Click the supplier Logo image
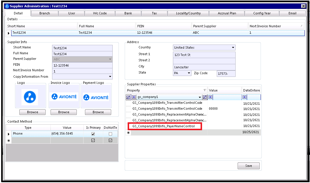The image size is (310, 183). pyautogui.click(x=30, y=97)
